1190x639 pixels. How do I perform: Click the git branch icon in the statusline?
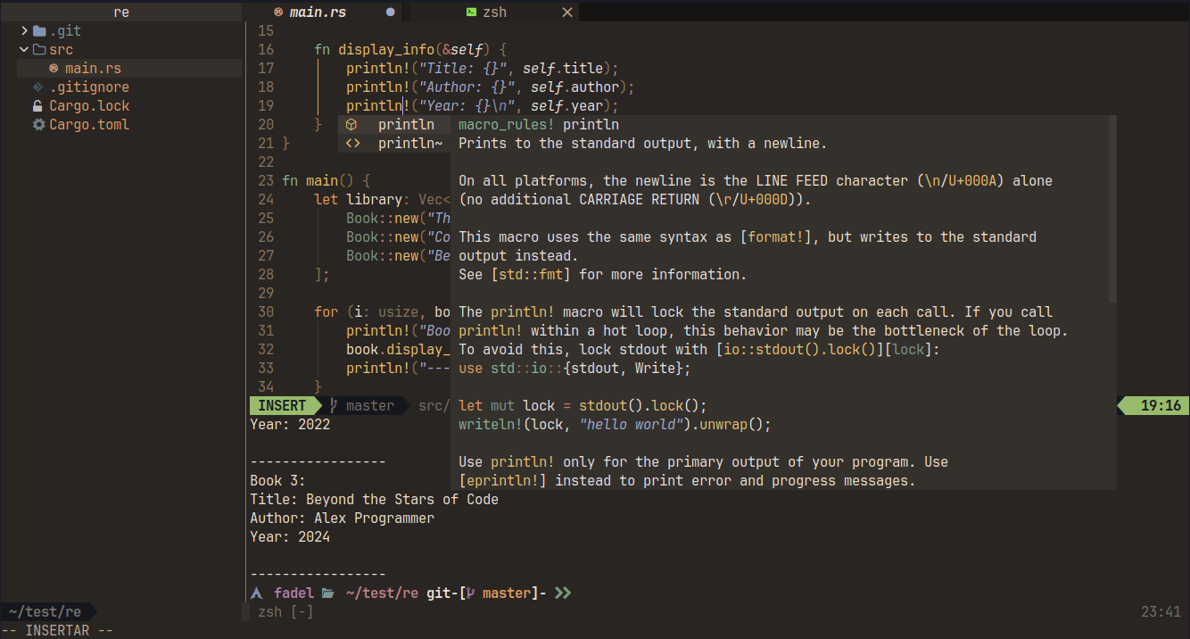(x=334, y=406)
